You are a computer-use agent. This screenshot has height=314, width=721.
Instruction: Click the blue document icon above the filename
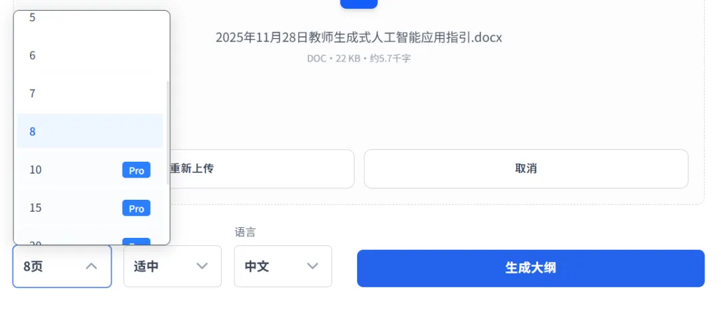[358, 4]
